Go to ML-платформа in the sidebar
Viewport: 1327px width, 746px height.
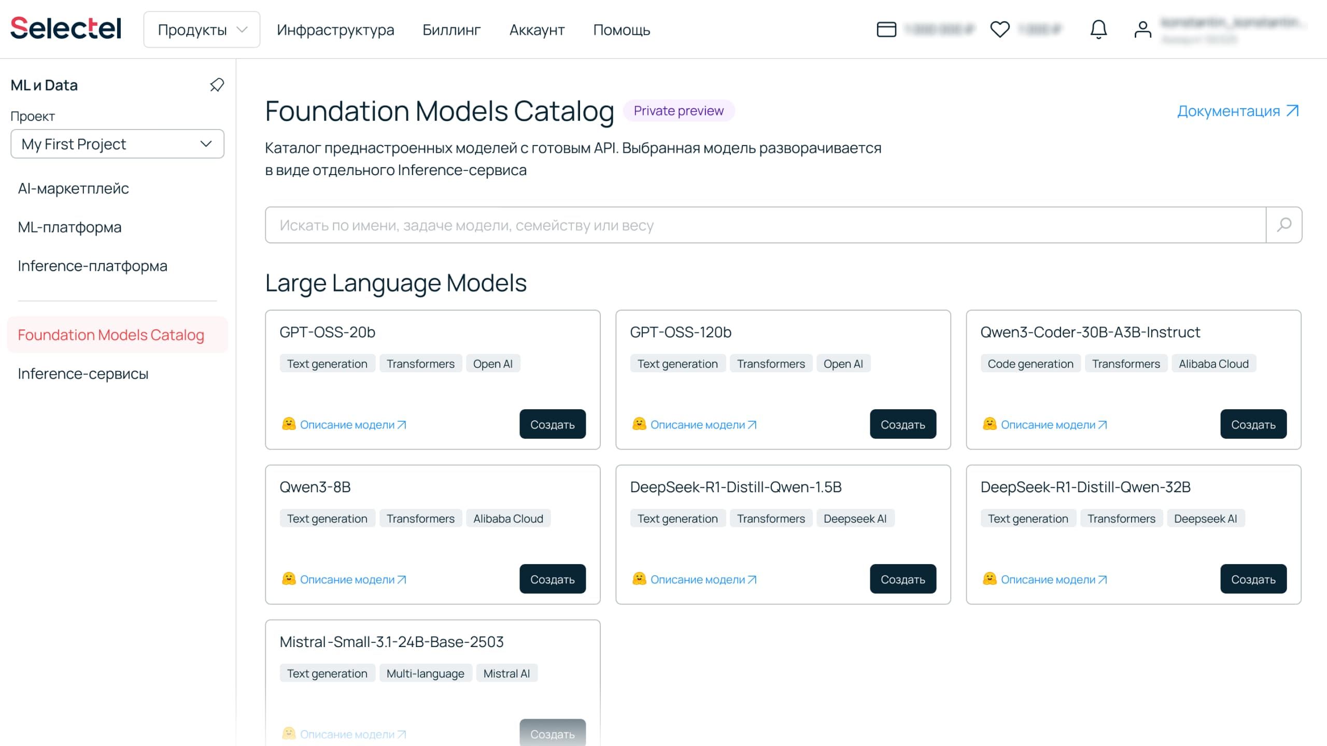tap(69, 227)
